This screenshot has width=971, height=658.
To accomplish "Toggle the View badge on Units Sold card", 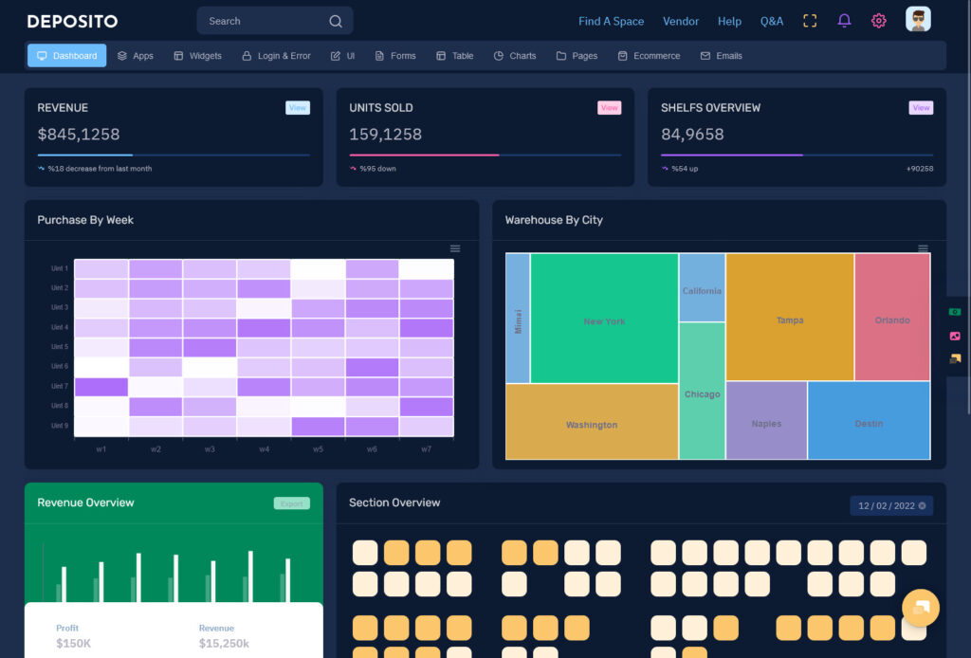I will [609, 108].
